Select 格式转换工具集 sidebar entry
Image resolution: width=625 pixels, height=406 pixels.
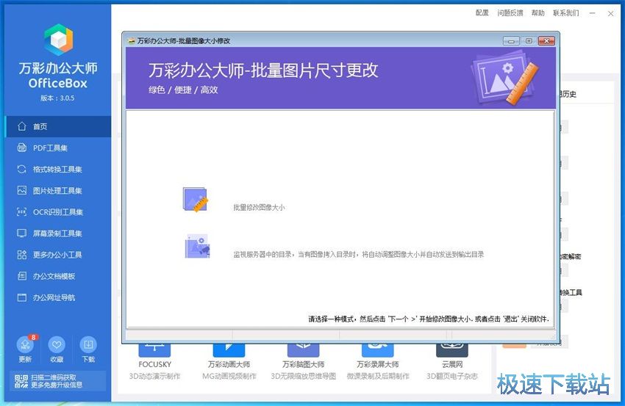[x=58, y=169]
